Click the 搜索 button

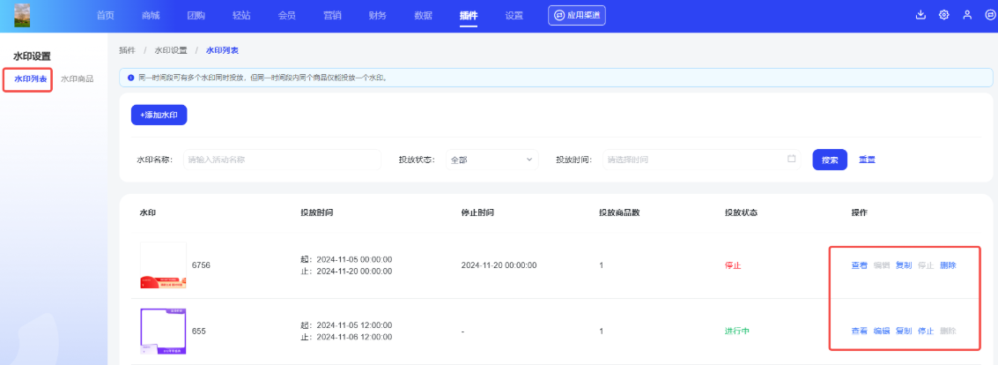coord(829,160)
